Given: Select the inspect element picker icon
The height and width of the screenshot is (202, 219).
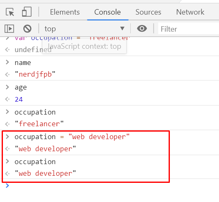Looking at the screenshot, I should [10, 12].
